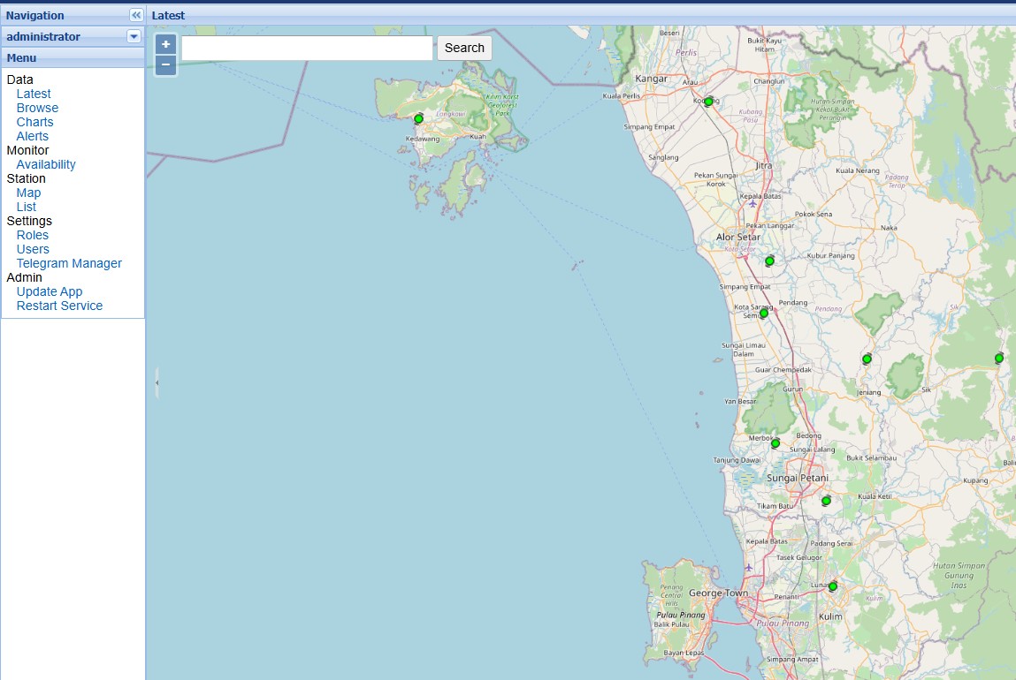This screenshot has height=680, width=1016.
Task: Select the station marker near Kota Sarang Semut
Action: point(764,314)
